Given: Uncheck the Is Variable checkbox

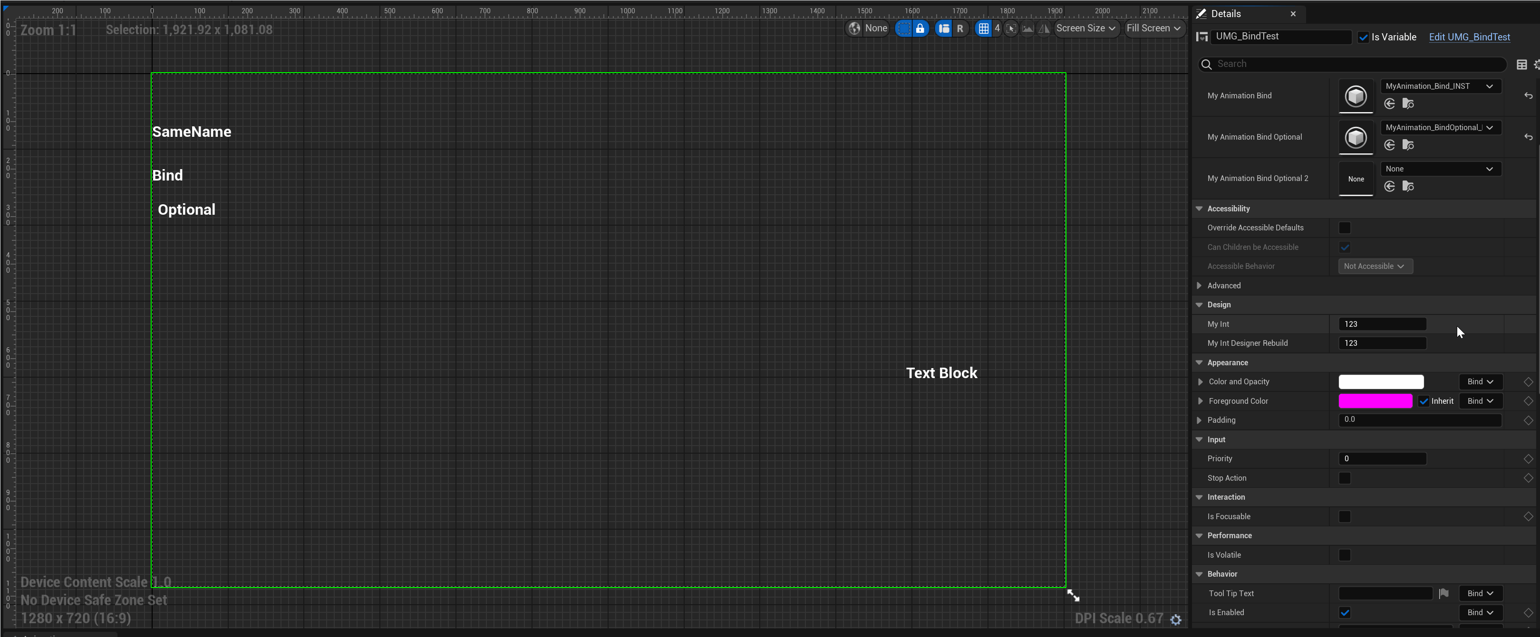Looking at the screenshot, I should coord(1363,37).
